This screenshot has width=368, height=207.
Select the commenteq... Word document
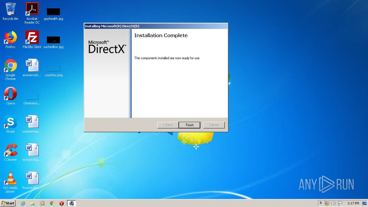click(x=32, y=124)
